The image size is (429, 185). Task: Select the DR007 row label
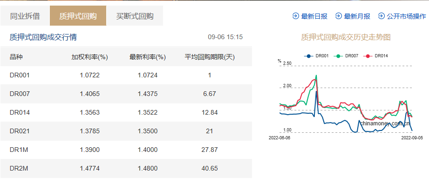[x=20, y=94]
